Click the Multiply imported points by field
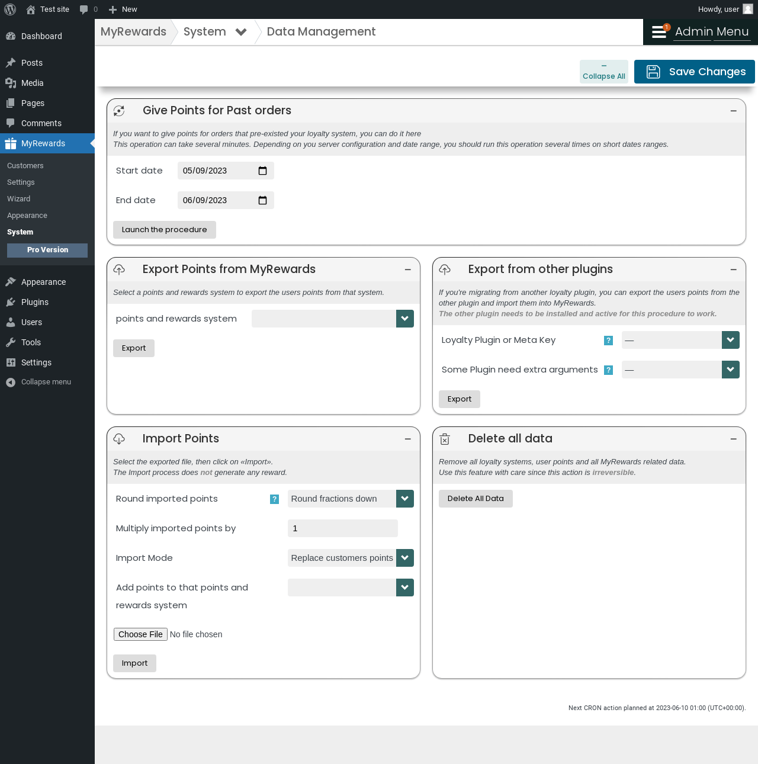 click(343, 528)
